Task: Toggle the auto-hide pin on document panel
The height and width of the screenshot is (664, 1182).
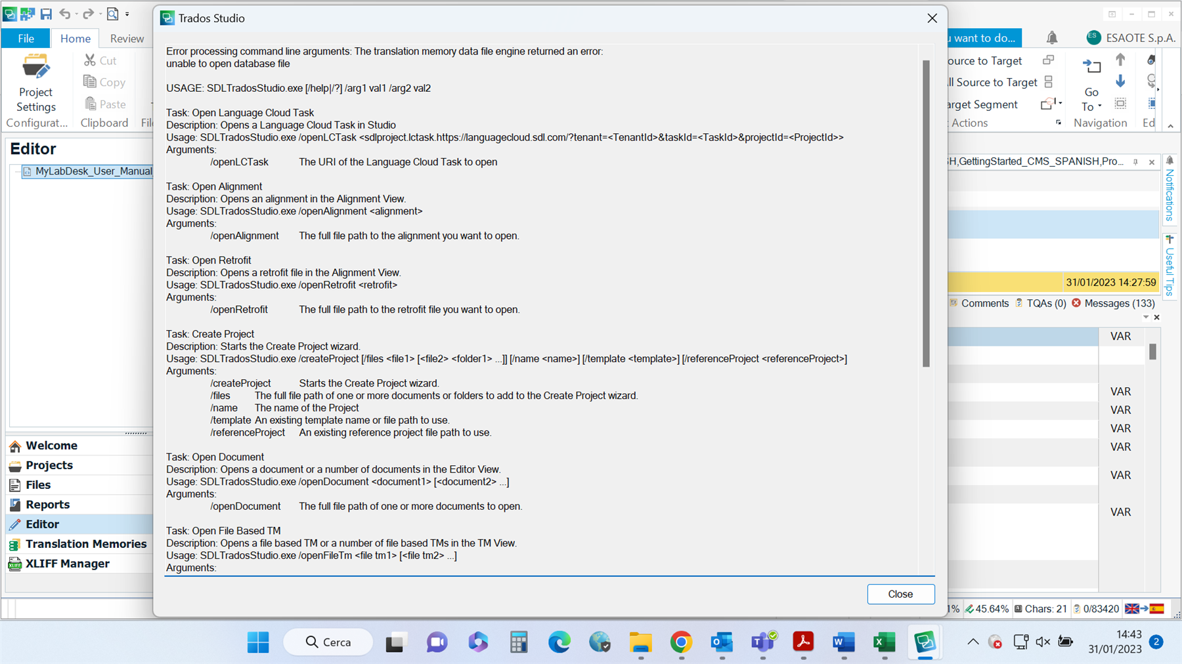Action: pos(1135,162)
